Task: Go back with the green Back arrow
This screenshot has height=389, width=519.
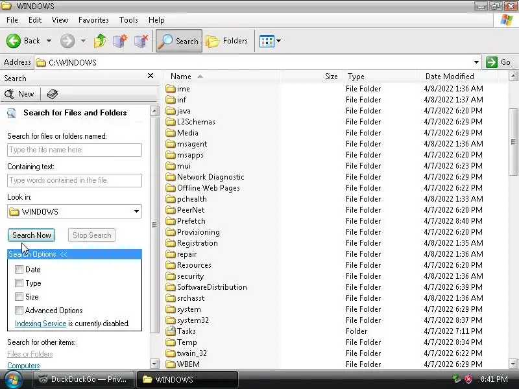Action: 14,41
